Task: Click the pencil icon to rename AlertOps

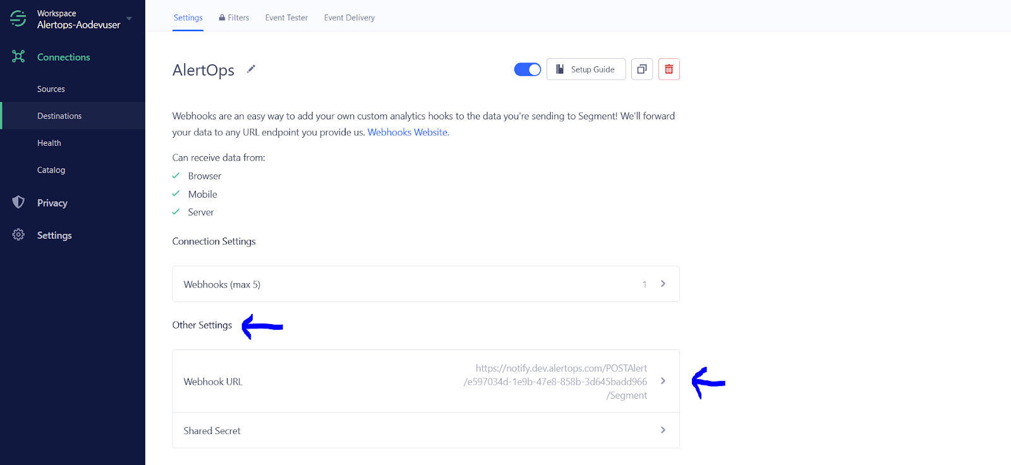Action: coord(251,69)
